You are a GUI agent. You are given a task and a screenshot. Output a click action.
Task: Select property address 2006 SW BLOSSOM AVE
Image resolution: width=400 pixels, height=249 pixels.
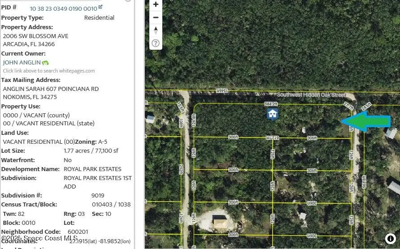[35, 36]
